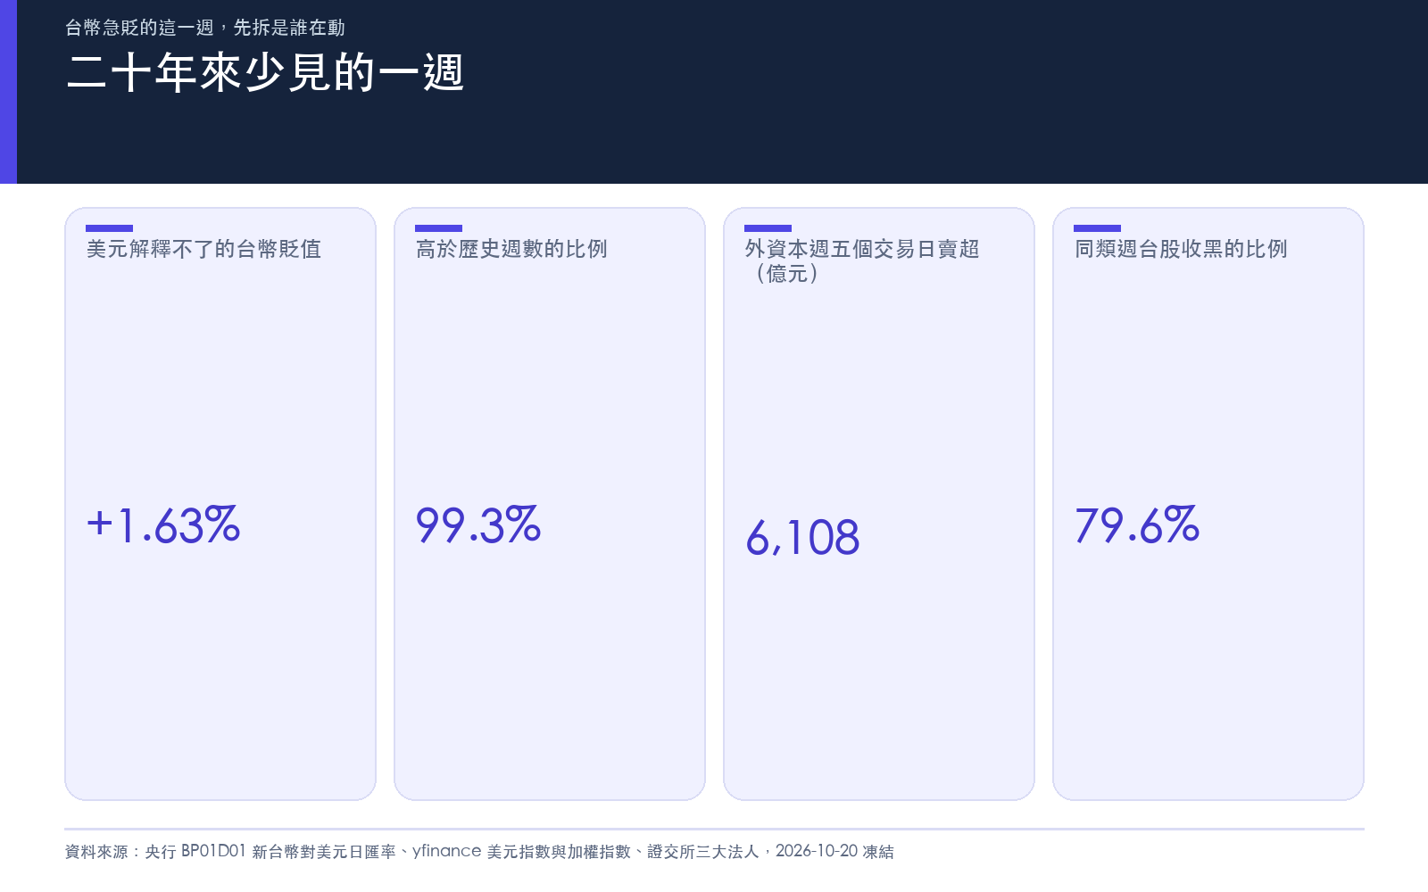Click the card label 同類週台股收黑的比例
Viewport: 1428px width, 892px height.
coord(1181,249)
